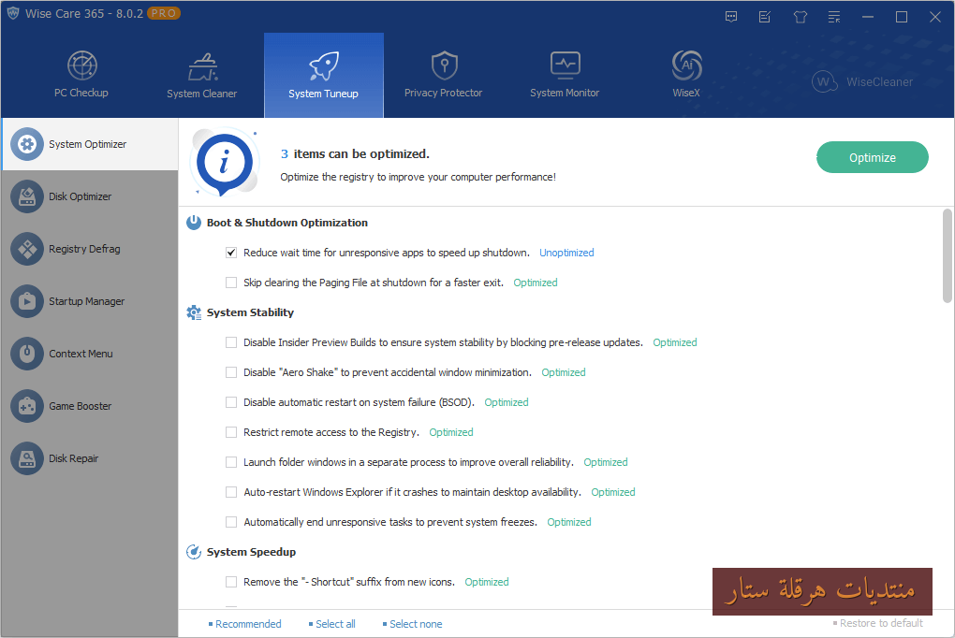Open the System Monitor icon

coord(566,65)
